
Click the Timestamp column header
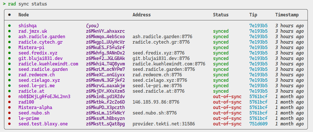[x=287, y=15]
